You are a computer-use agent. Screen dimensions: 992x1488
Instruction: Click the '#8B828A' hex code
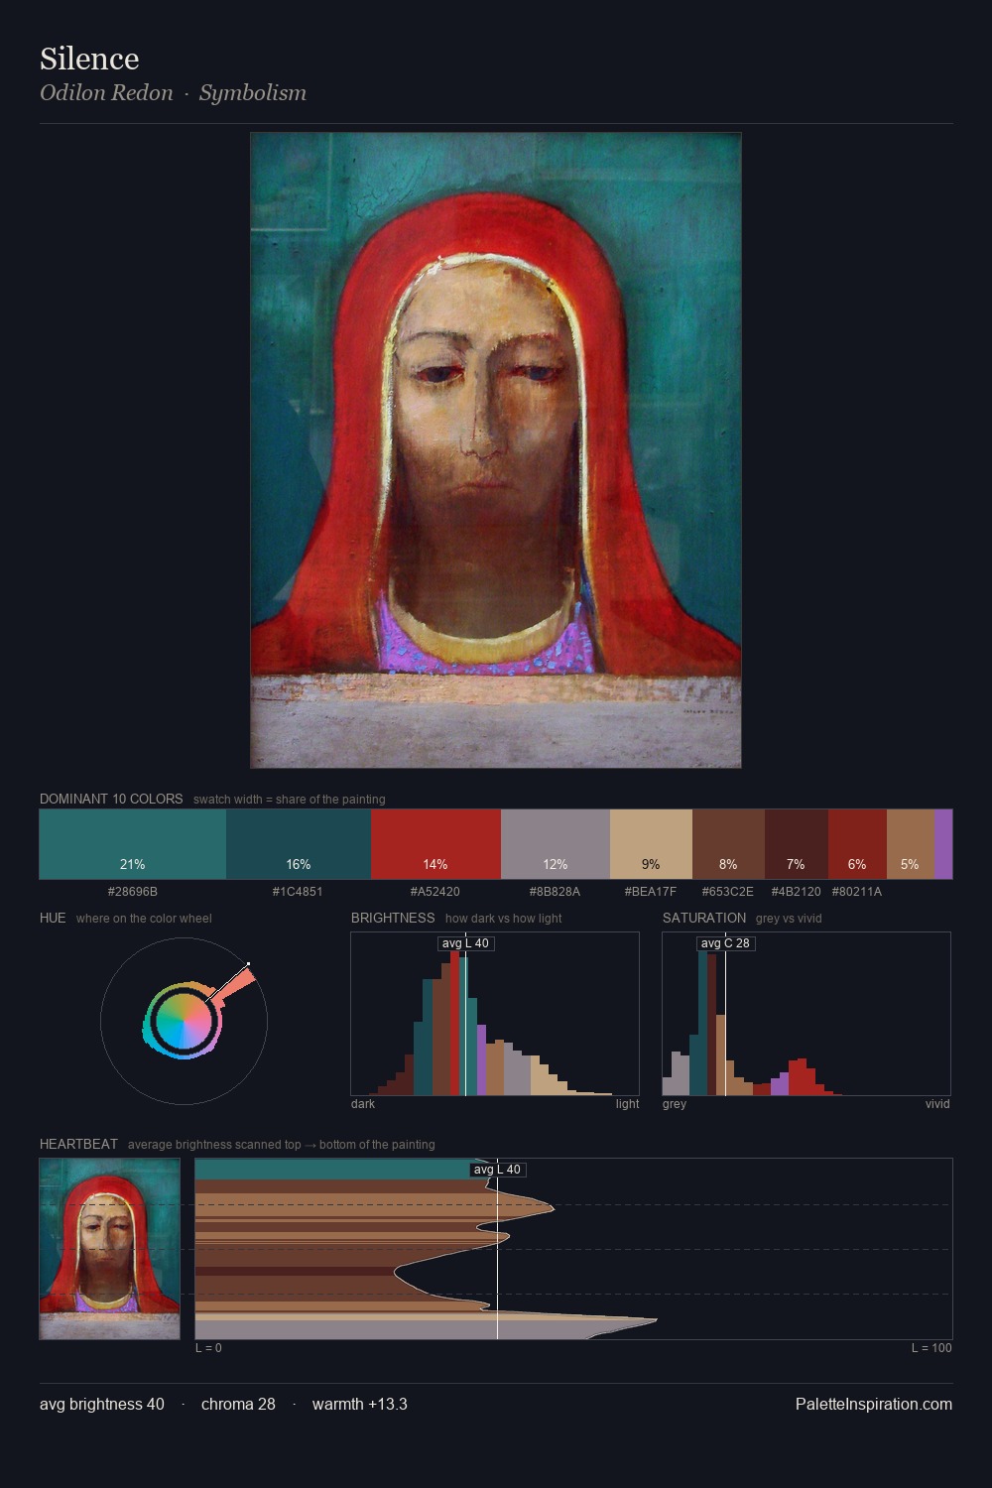click(x=556, y=892)
